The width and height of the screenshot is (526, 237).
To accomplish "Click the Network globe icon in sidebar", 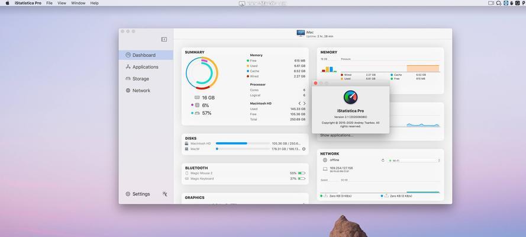I will pos(128,90).
